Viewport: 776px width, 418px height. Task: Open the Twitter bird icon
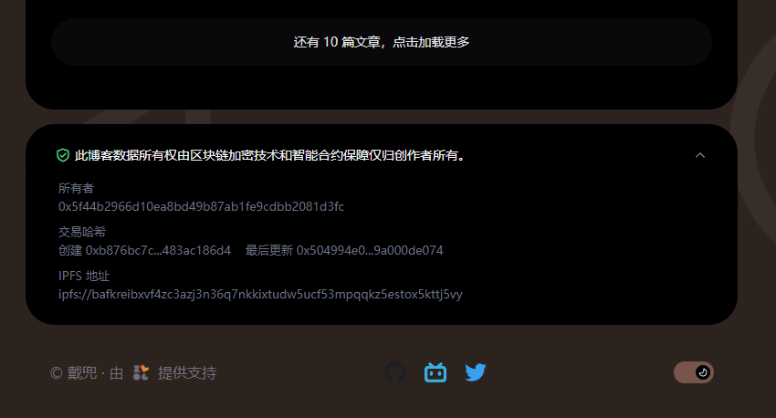pyautogui.click(x=476, y=372)
